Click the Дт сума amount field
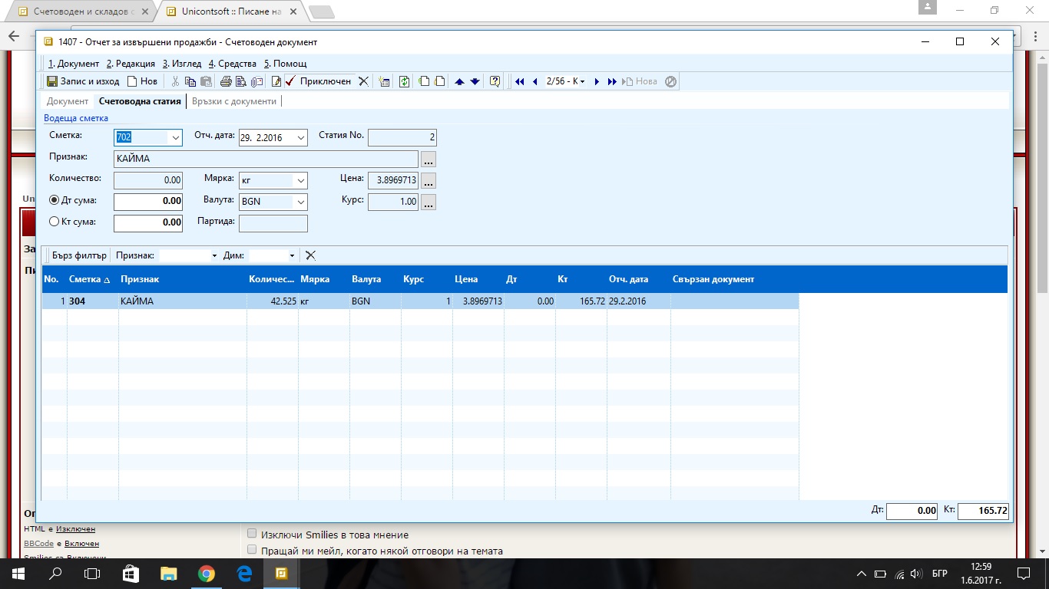The image size is (1049, 589). pos(148,202)
